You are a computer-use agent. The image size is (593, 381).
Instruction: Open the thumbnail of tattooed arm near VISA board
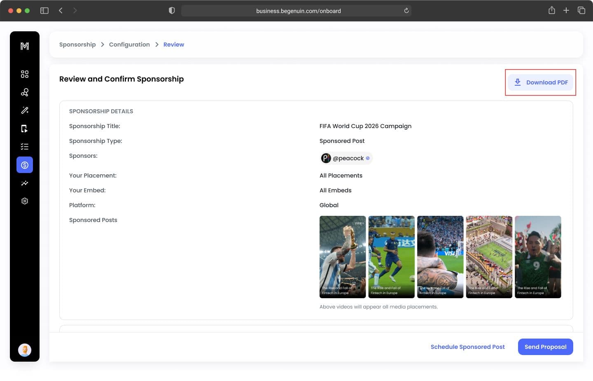(x=440, y=257)
